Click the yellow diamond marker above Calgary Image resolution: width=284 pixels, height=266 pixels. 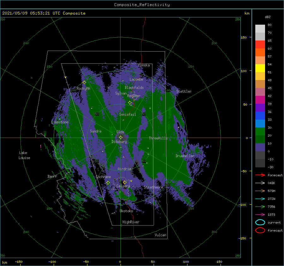[125, 182]
